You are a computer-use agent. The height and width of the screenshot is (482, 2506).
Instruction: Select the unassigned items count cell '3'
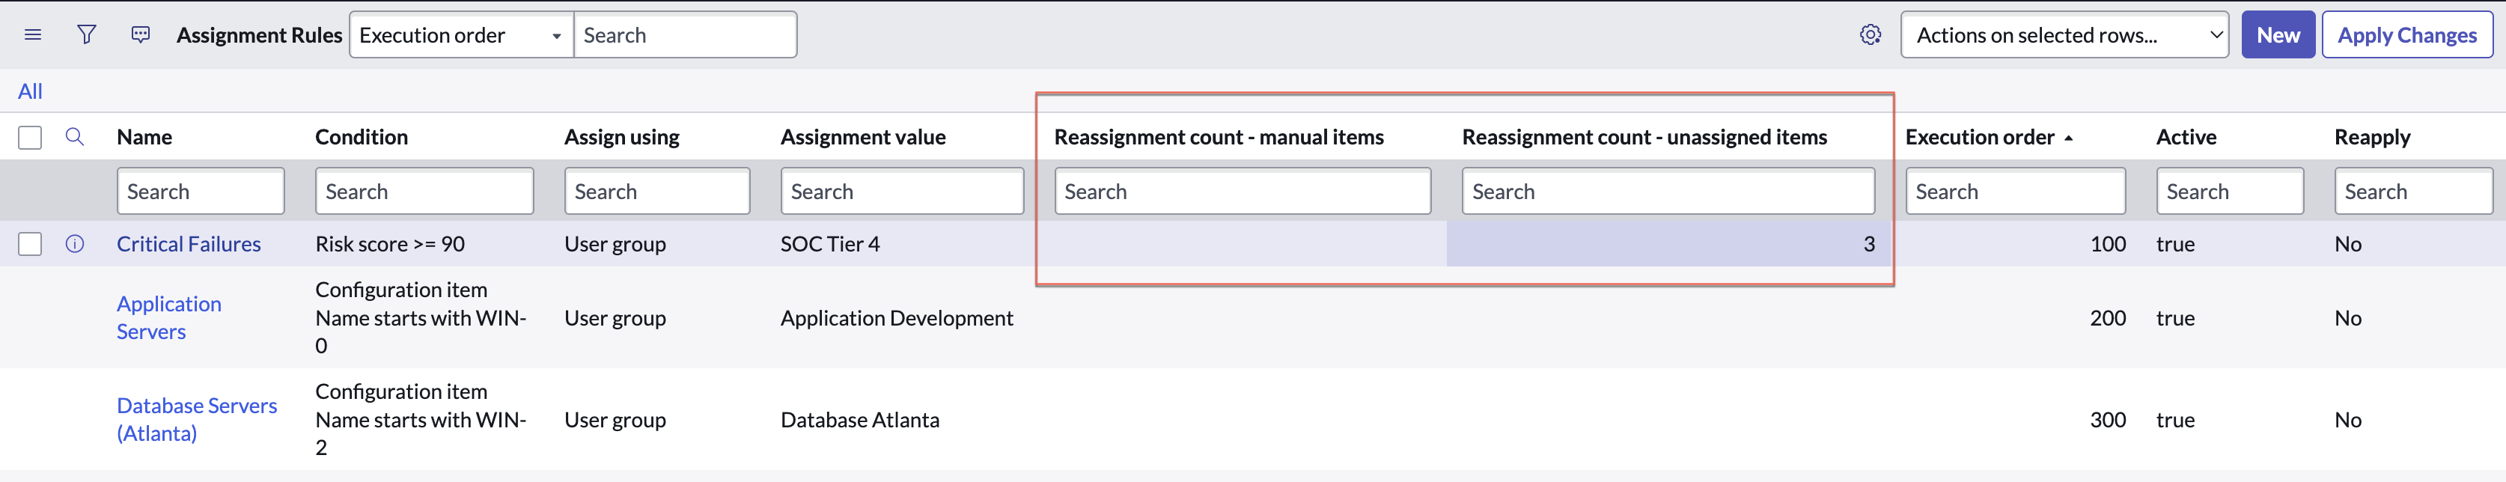tap(1668, 244)
